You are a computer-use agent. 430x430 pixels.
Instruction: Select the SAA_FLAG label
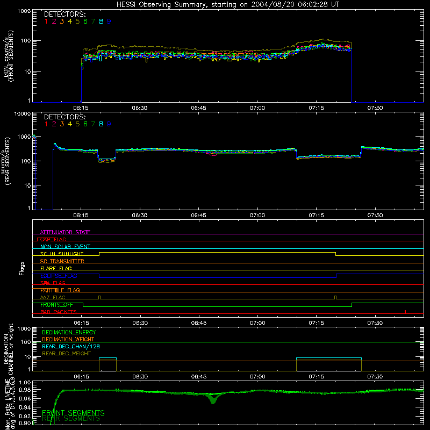53,283
